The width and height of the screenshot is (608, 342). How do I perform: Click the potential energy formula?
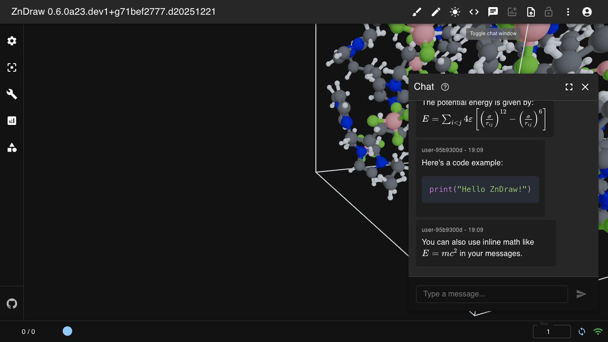[484, 119]
